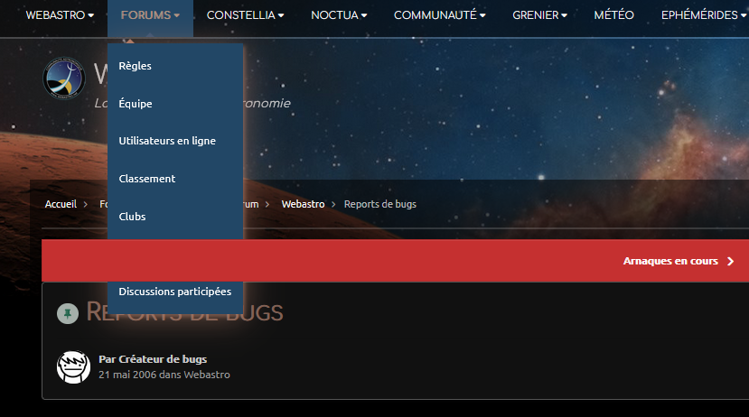The image size is (749, 417).
Task: Open the Webastro breadcrumb link
Action: point(303,204)
